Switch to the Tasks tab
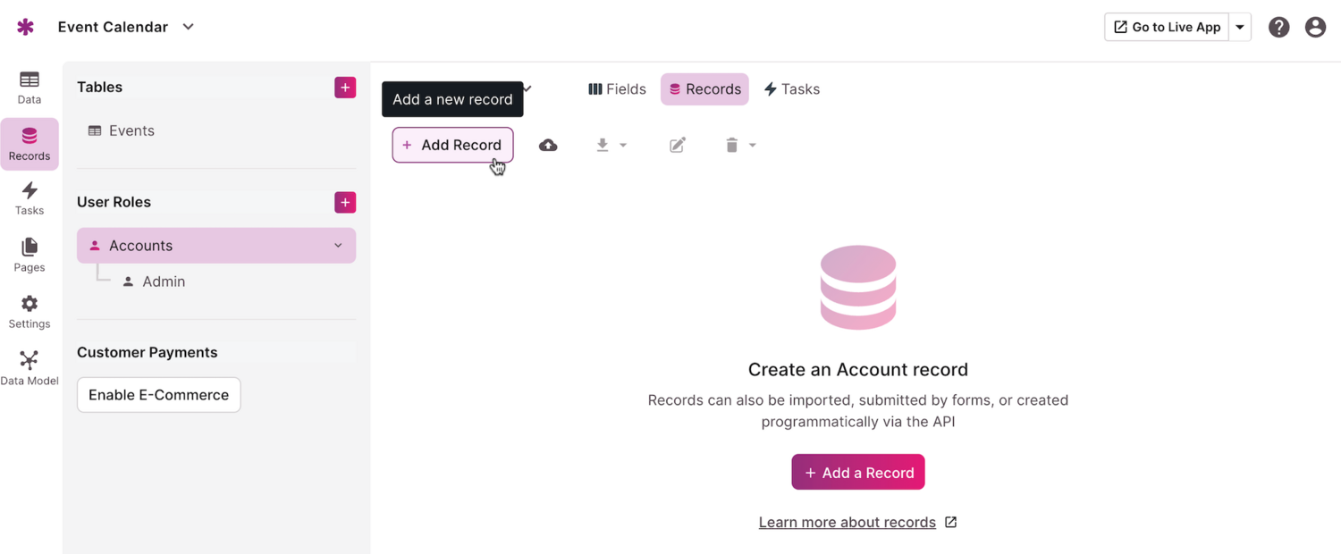Screen dimensions: 1341x554 (791, 89)
